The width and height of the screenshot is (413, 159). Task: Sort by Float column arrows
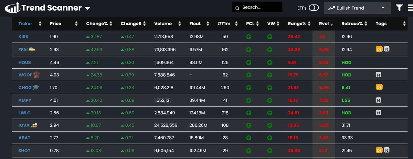coord(209,24)
